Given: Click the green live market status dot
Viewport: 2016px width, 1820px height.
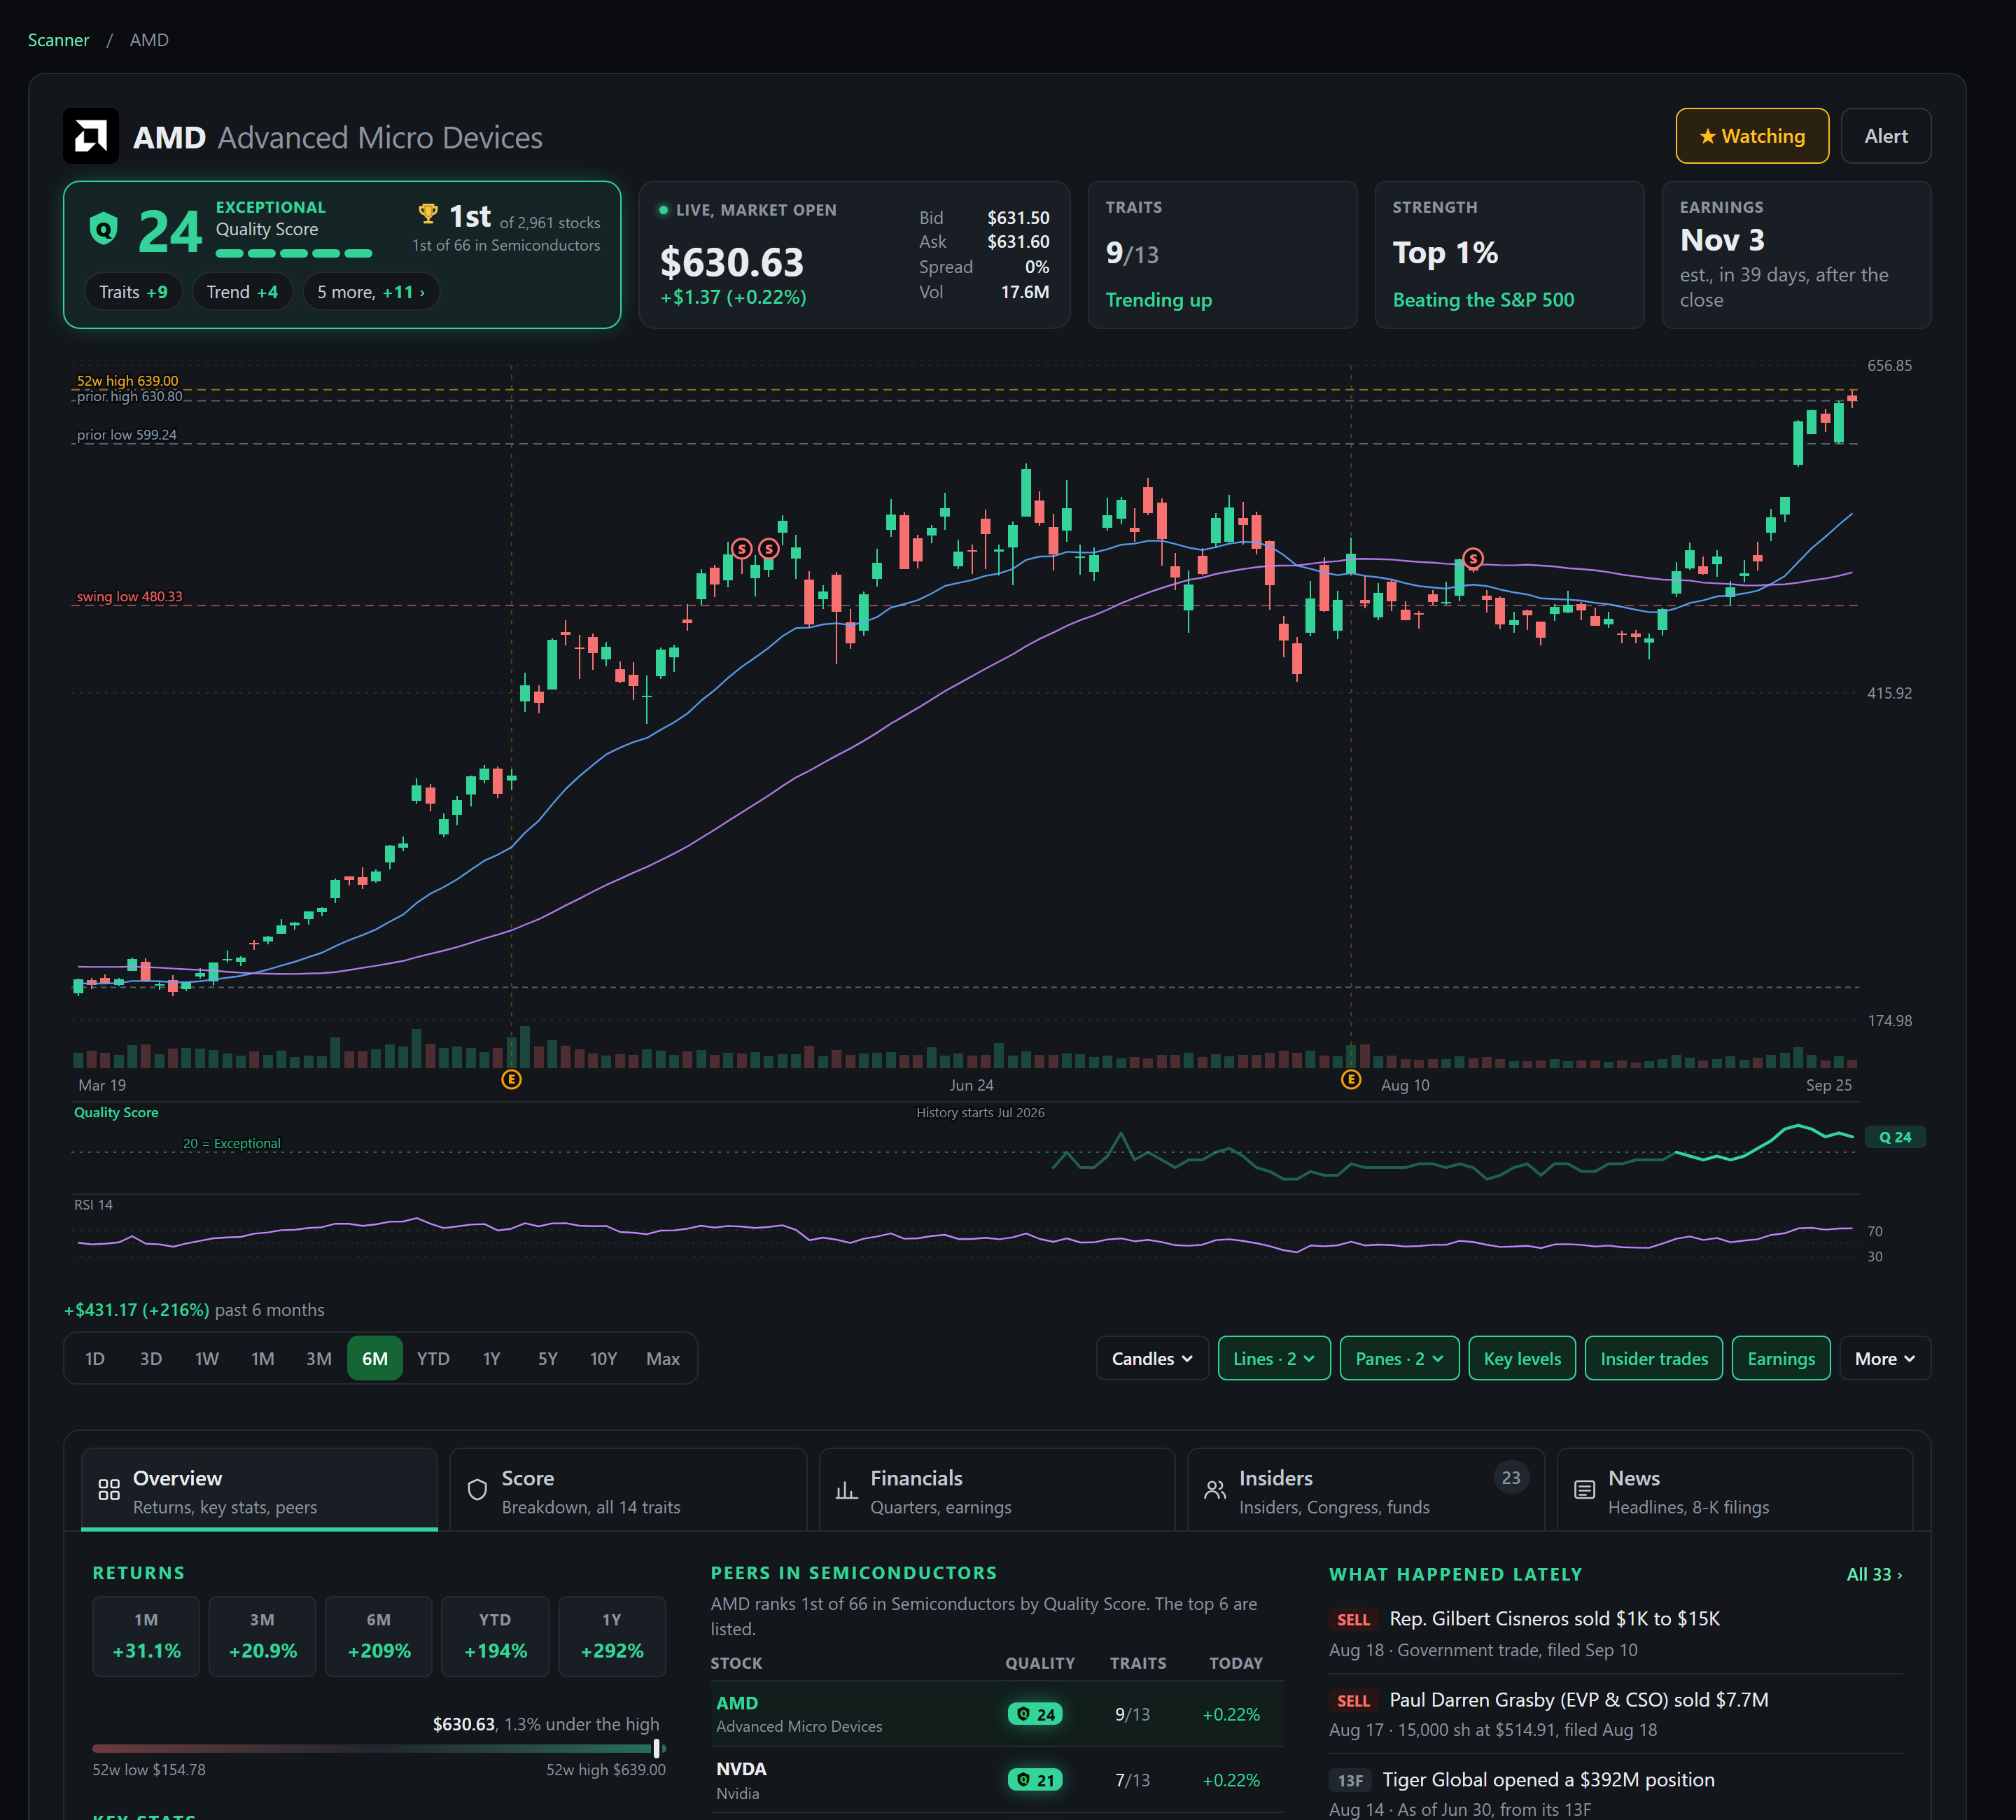Looking at the screenshot, I should [x=663, y=210].
